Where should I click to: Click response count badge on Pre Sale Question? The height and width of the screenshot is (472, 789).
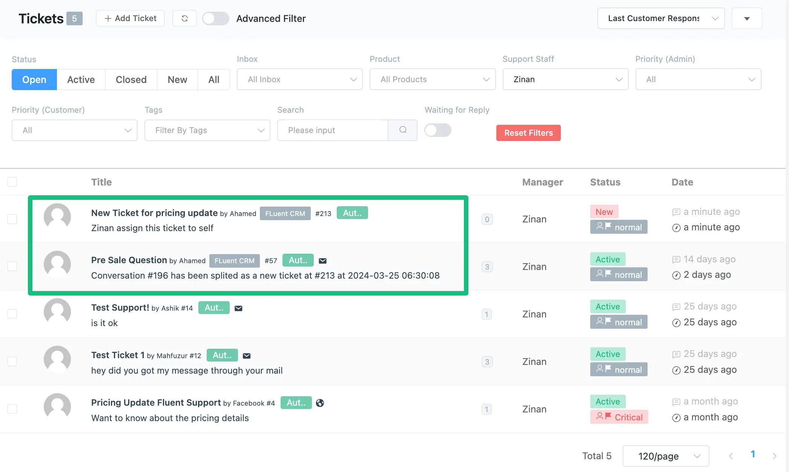coord(487,267)
